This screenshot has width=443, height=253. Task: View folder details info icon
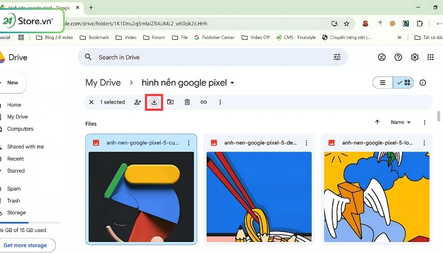[x=423, y=82]
